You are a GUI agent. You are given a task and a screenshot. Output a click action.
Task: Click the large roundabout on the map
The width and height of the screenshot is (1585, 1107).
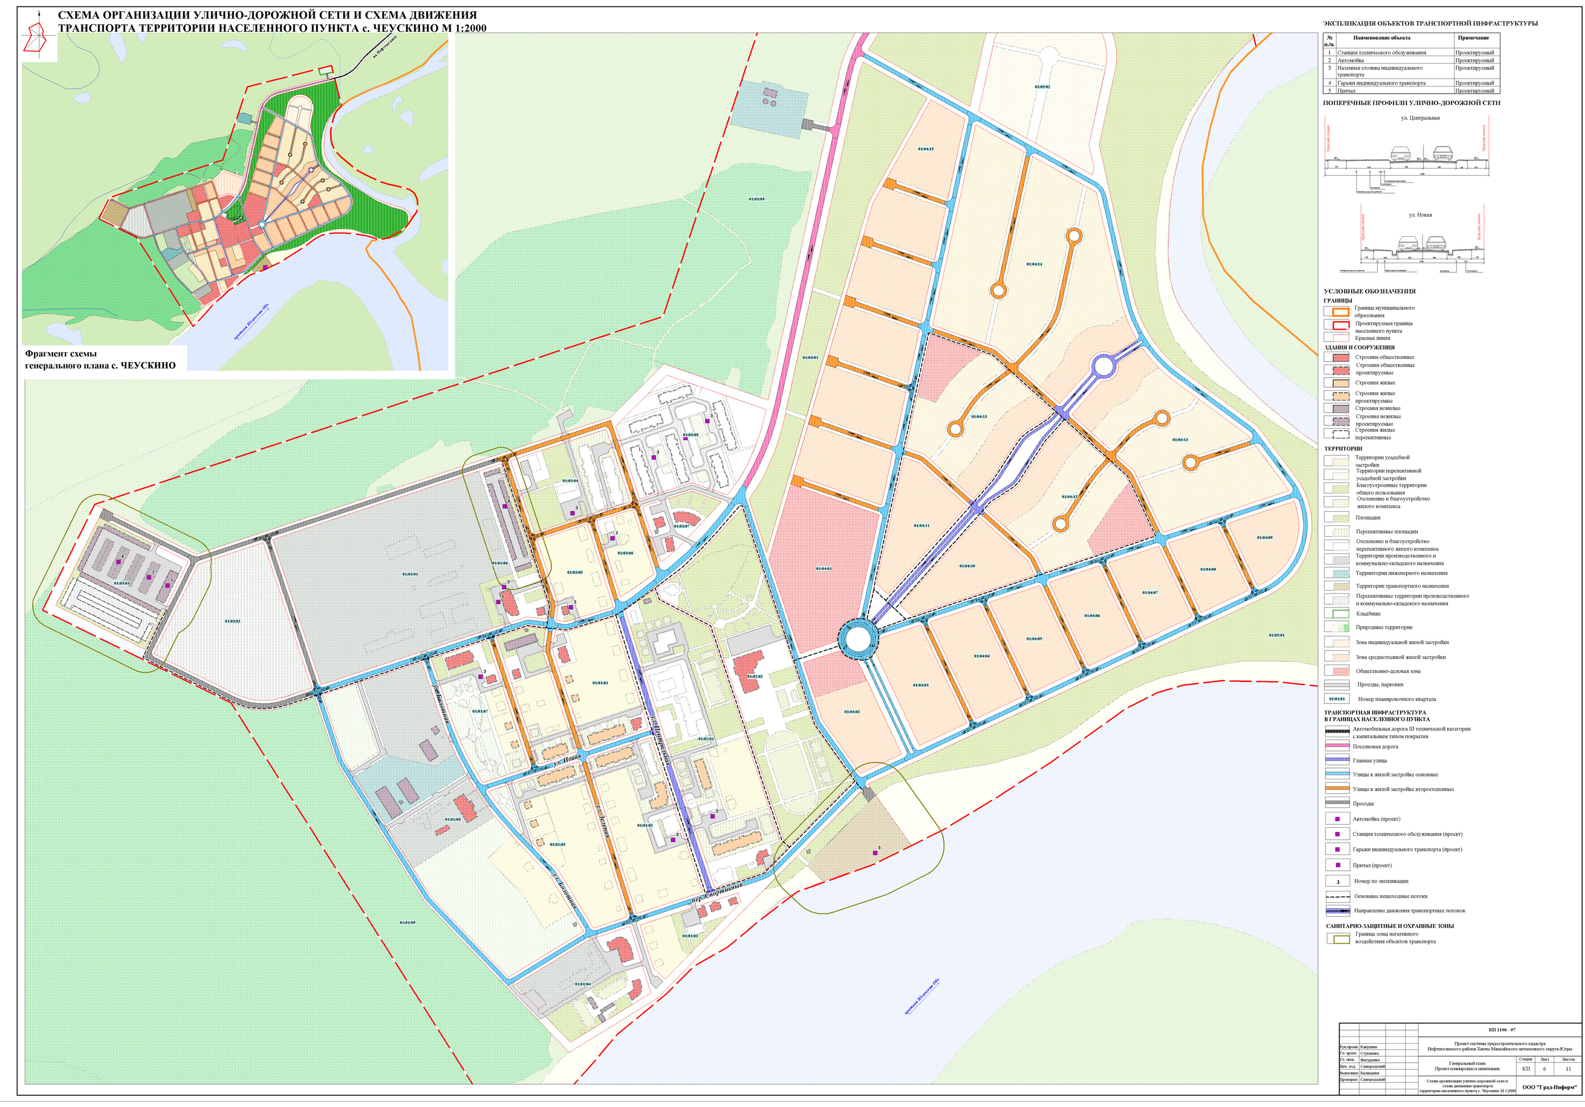click(857, 640)
